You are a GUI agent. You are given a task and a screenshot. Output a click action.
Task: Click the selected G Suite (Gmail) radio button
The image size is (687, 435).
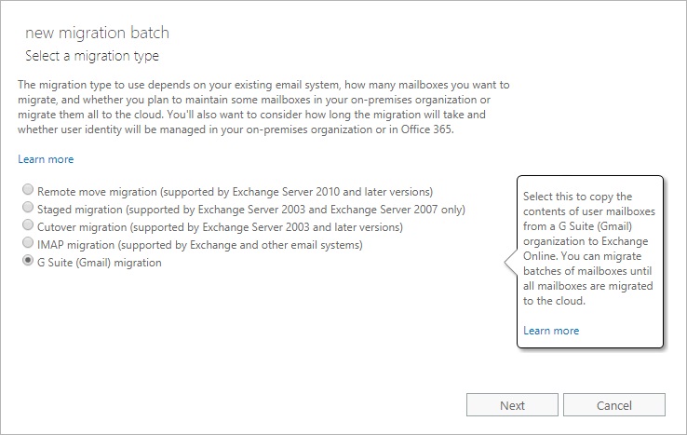click(27, 263)
